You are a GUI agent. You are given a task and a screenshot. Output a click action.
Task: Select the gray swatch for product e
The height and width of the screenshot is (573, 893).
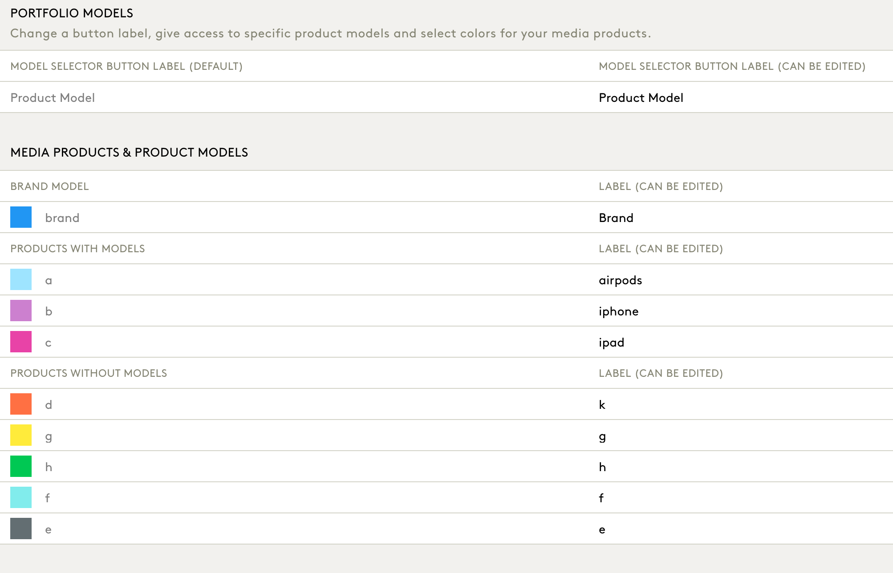pos(21,529)
